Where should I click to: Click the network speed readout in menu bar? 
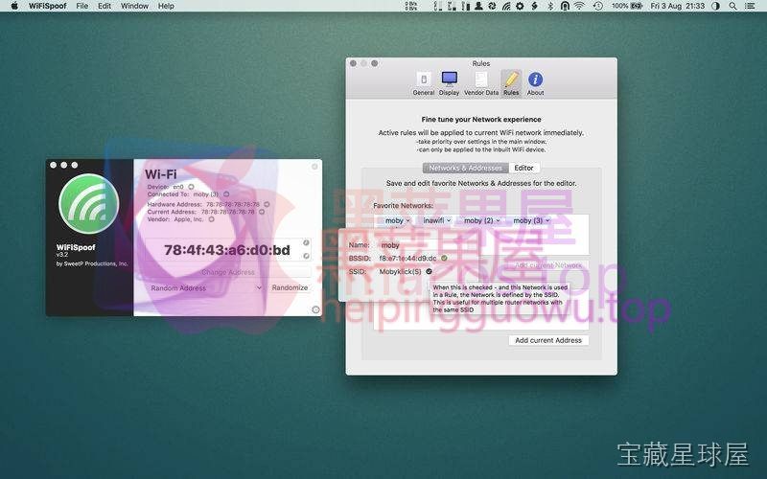click(x=412, y=6)
